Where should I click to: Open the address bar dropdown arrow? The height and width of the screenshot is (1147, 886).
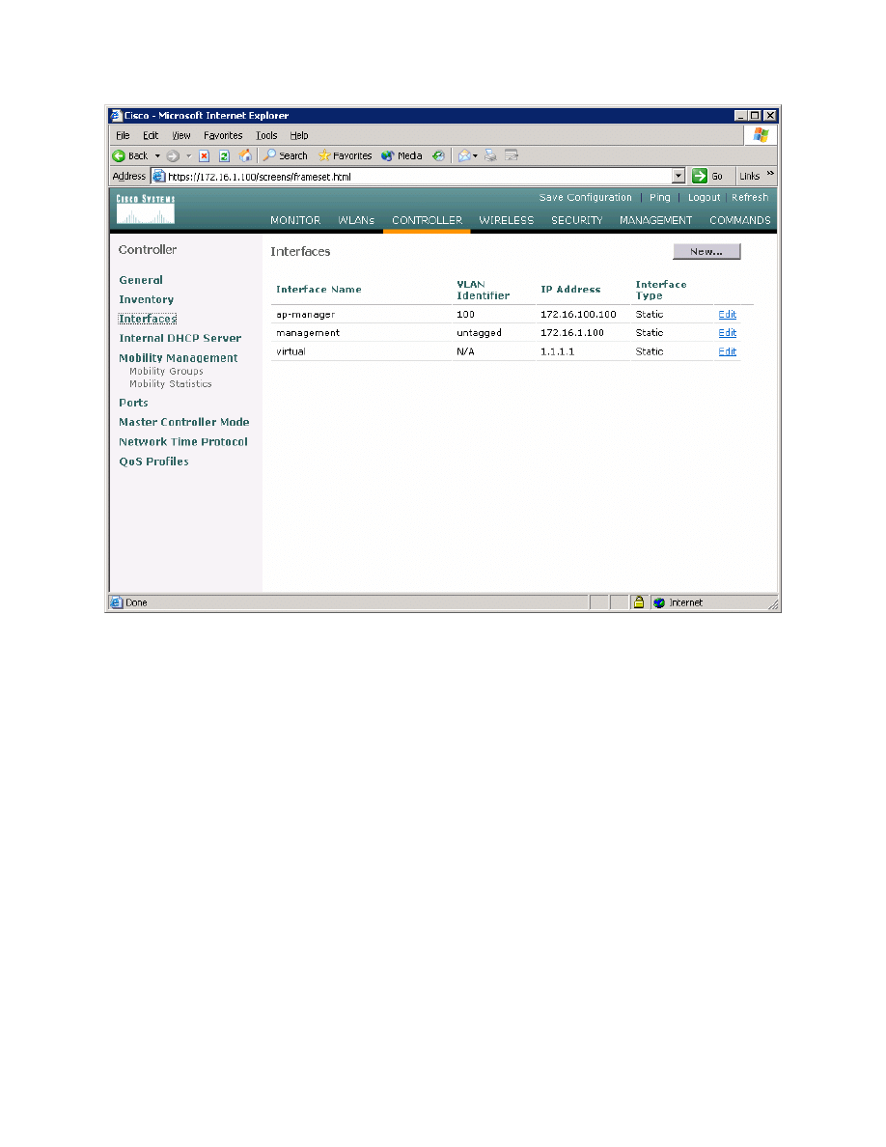coord(678,177)
